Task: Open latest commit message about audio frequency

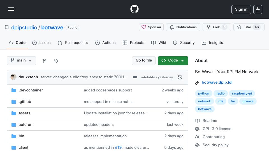Action: [x=84, y=77]
